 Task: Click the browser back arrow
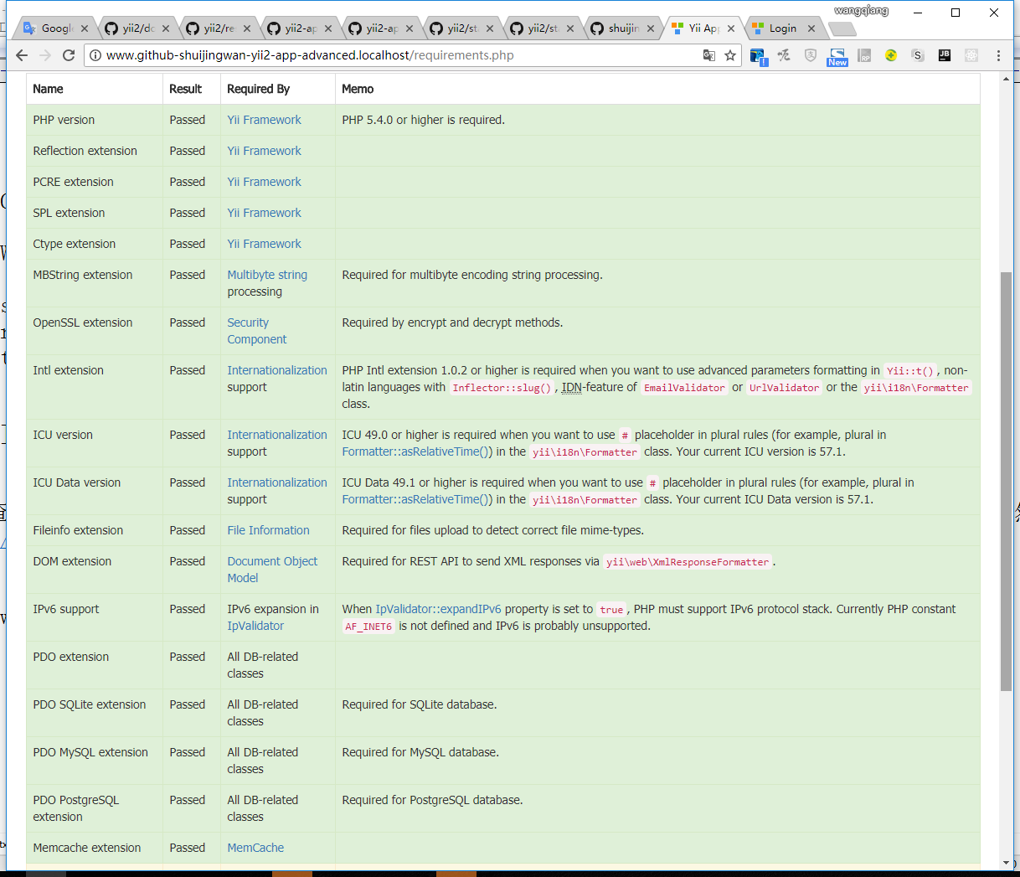22,55
